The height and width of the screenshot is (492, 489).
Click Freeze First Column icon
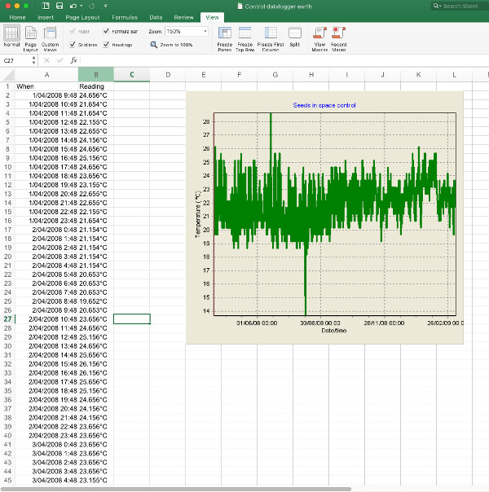[271, 33]
